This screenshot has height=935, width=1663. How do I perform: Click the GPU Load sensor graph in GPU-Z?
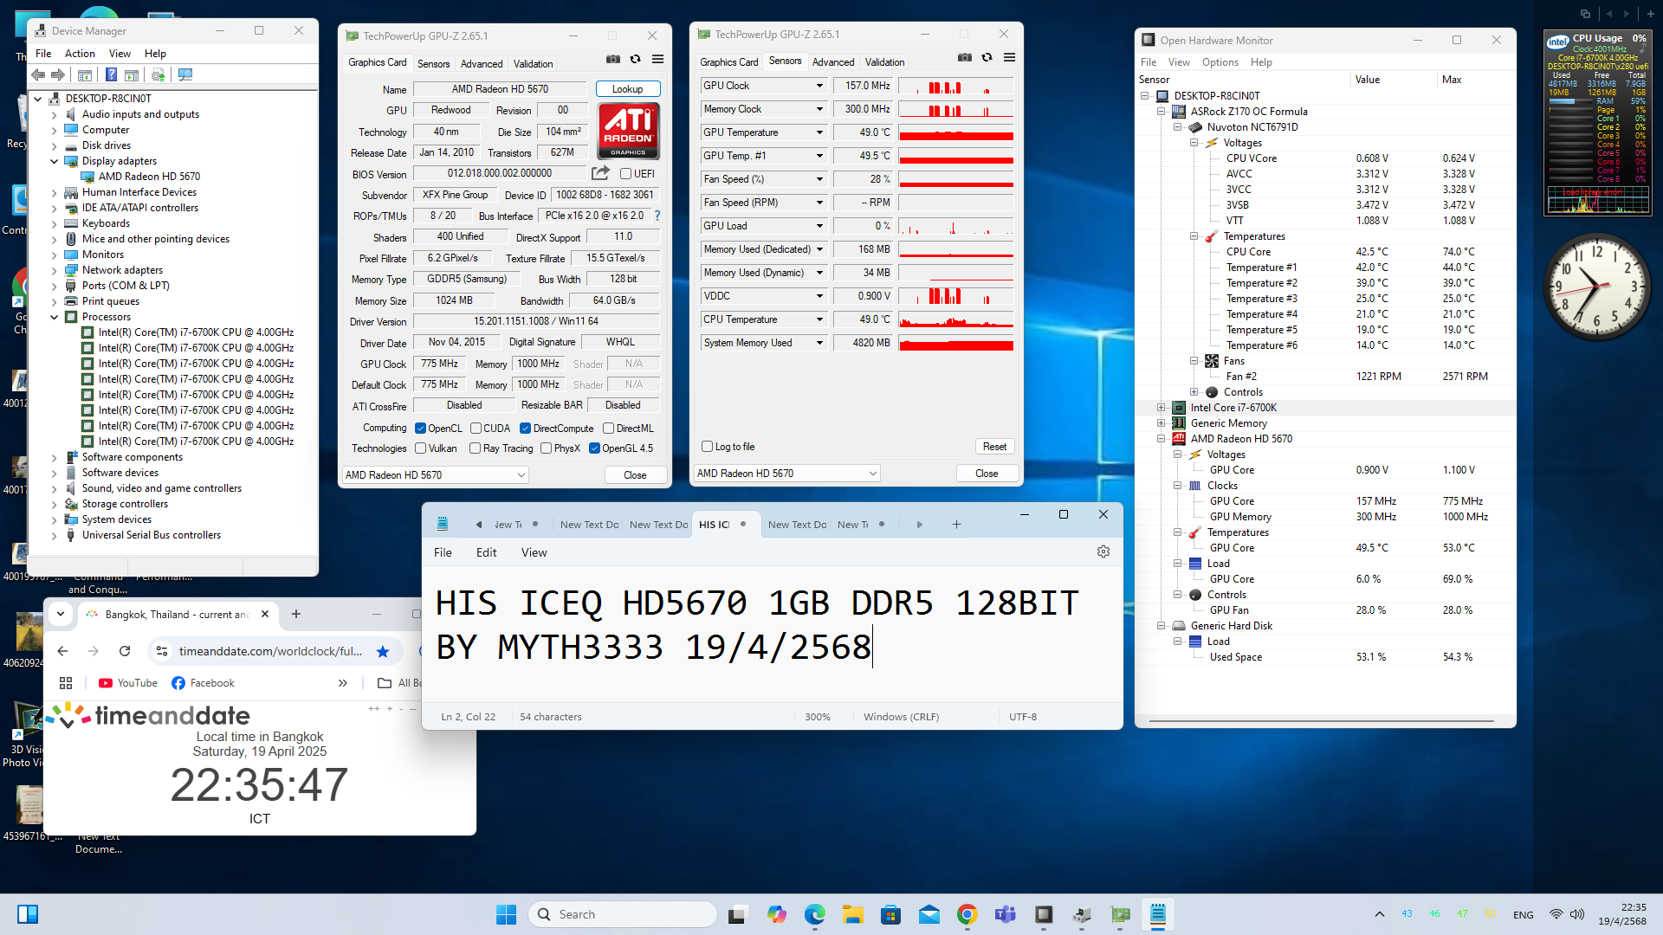point(956,226)
